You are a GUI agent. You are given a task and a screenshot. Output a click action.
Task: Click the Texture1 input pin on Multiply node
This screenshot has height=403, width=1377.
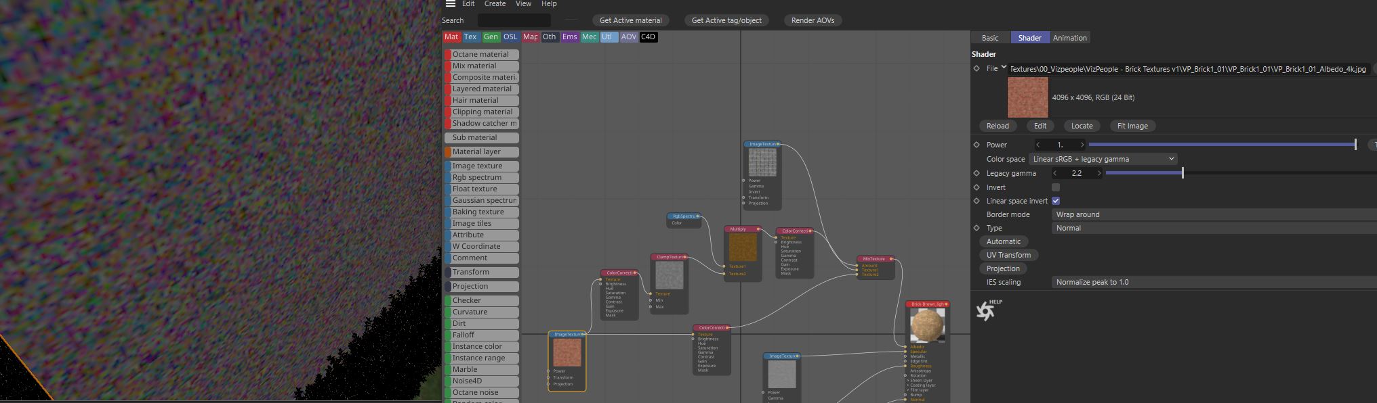pyautogui.click(x=724, y=266)
